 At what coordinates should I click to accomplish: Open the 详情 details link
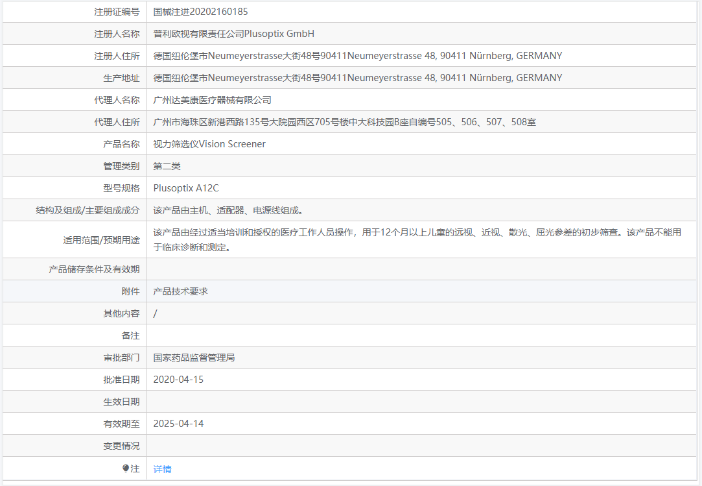pyautogui.click(x=162, y=469)
